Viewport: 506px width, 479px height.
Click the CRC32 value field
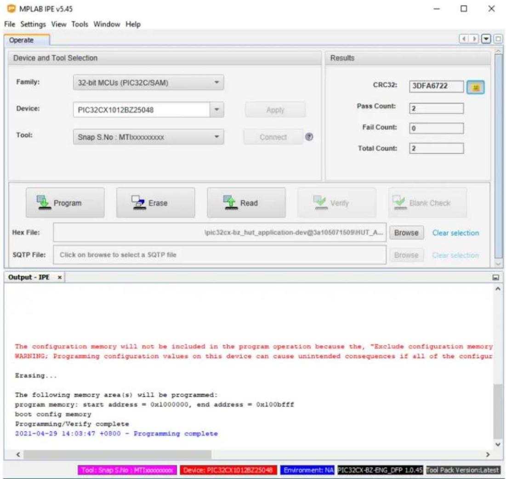[x=436, y=86]
